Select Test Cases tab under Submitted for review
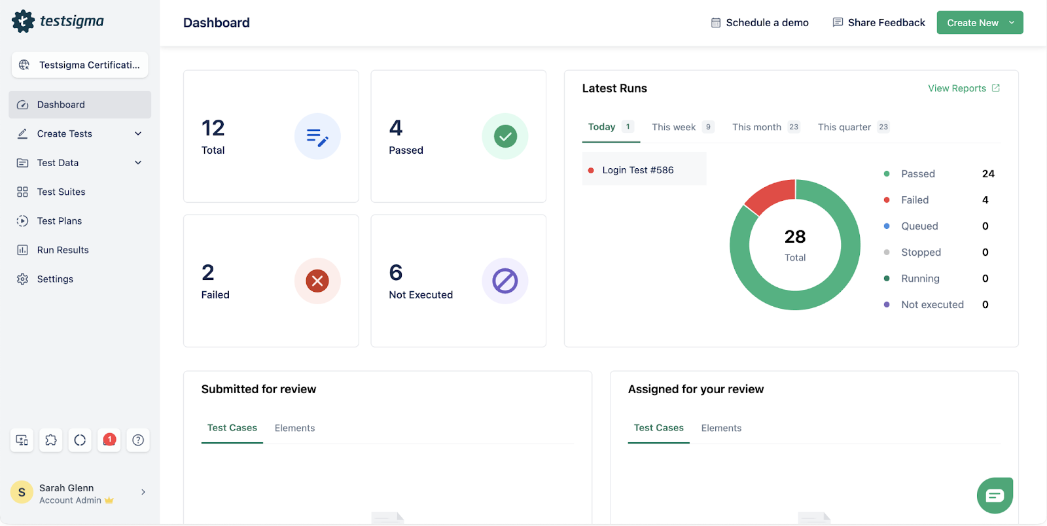Screen dimensions: 1047x526 coord(232,428)
